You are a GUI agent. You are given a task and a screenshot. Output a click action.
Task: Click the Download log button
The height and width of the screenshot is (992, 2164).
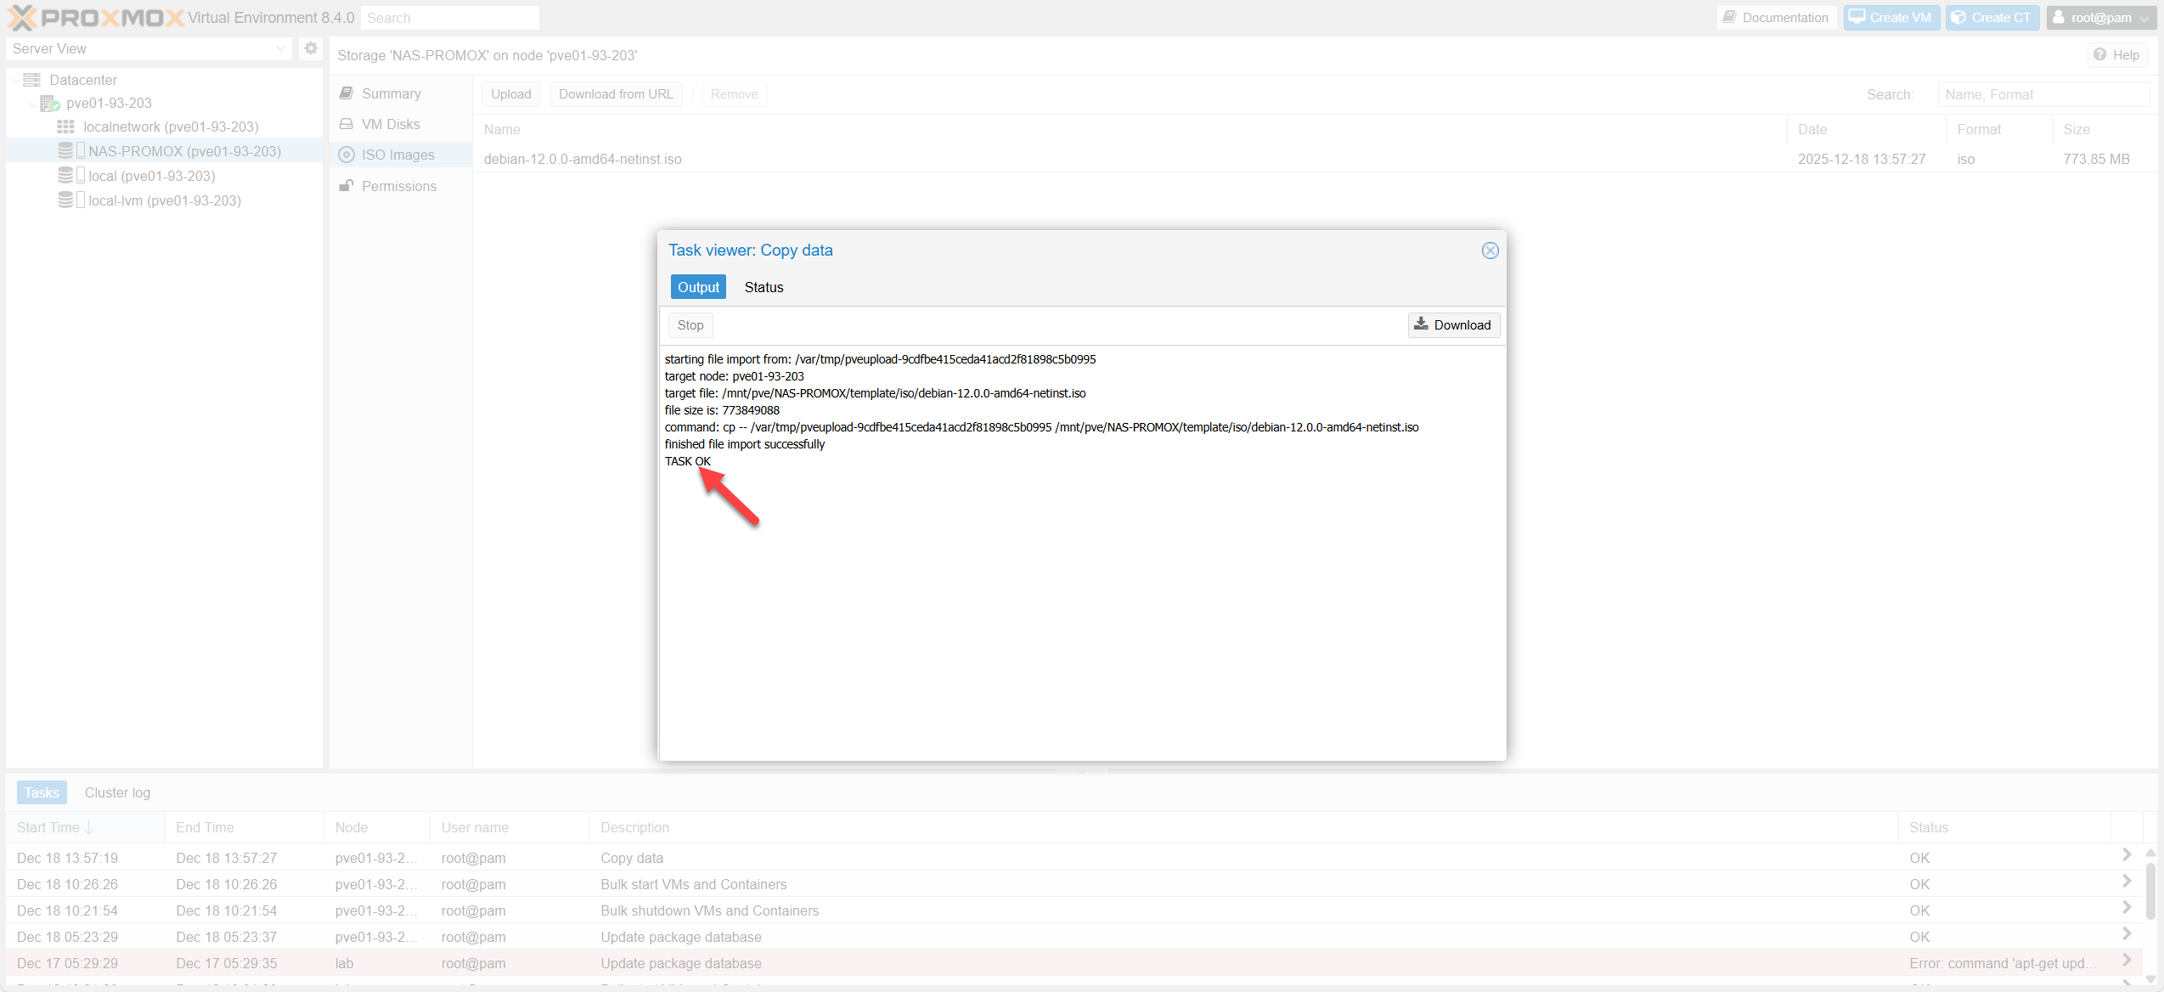(x=1453, y=325)
